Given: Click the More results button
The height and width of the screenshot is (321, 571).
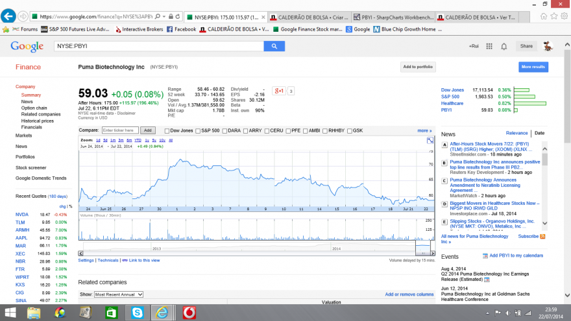Looking at the screenshot, I should 533,67.
